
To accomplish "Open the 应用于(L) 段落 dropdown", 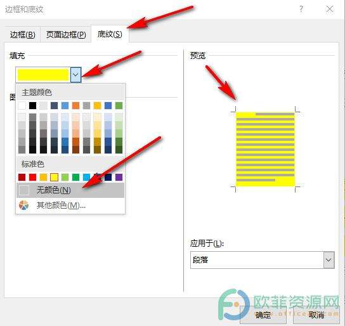I will click(329, 260).
